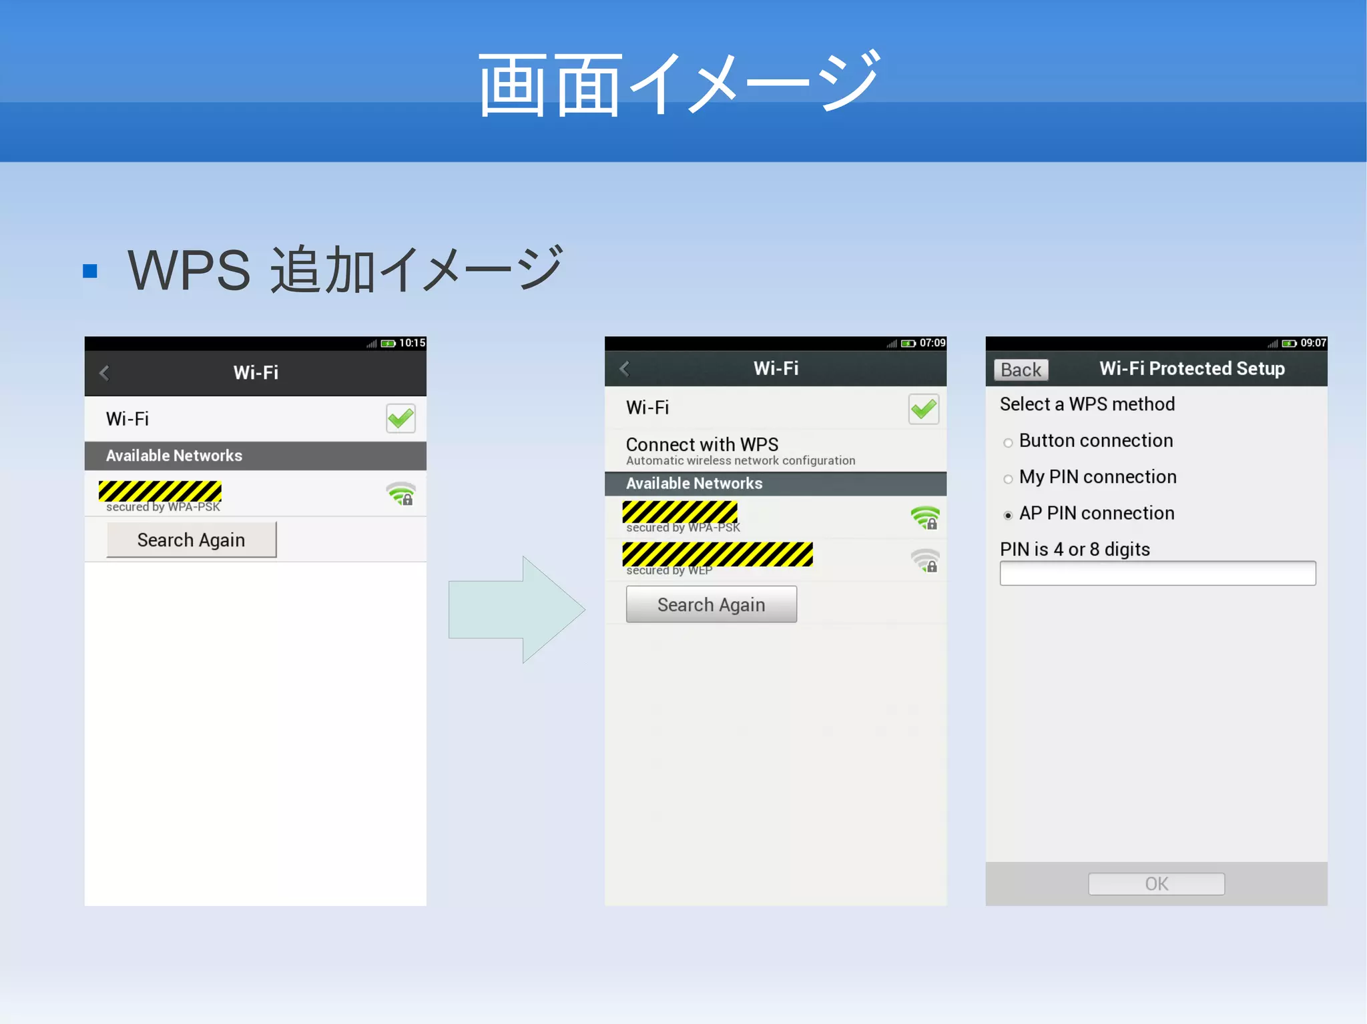Click 'Automatic wireless network configuration' subtitle
Viewport: 1367px width, 1024px height.
[740, 461]
